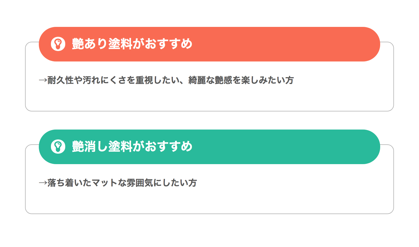Click the lightbulb icon in the green header
419x247 pixels.
[58, 147]
